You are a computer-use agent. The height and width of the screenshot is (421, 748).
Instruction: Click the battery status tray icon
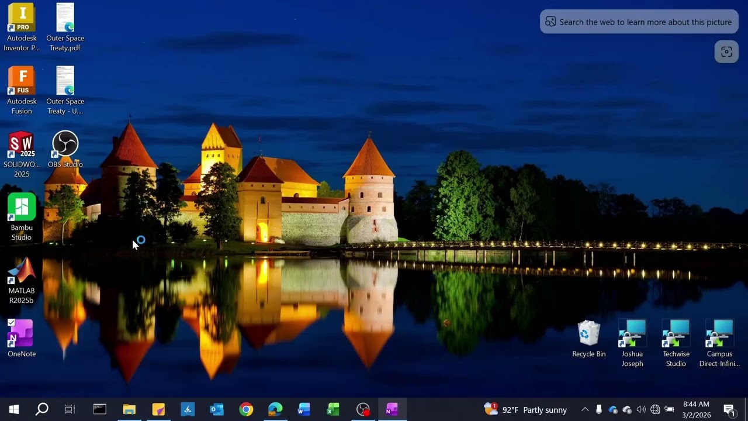(x=669, y=409)
